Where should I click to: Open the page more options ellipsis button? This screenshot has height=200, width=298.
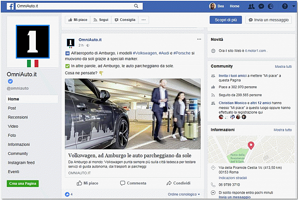[x=143, y=20]
